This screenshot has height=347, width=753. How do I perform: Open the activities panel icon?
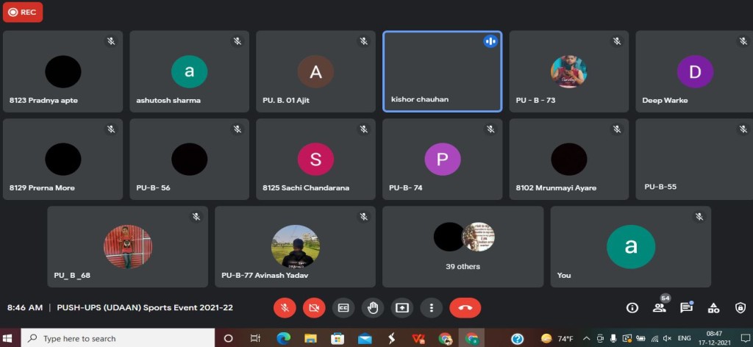tap(713, 307)
